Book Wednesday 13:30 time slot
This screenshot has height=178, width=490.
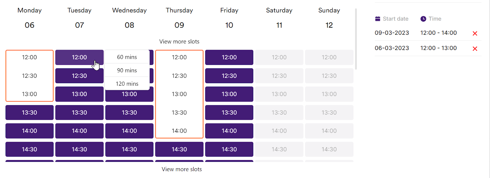click(129, 112)
